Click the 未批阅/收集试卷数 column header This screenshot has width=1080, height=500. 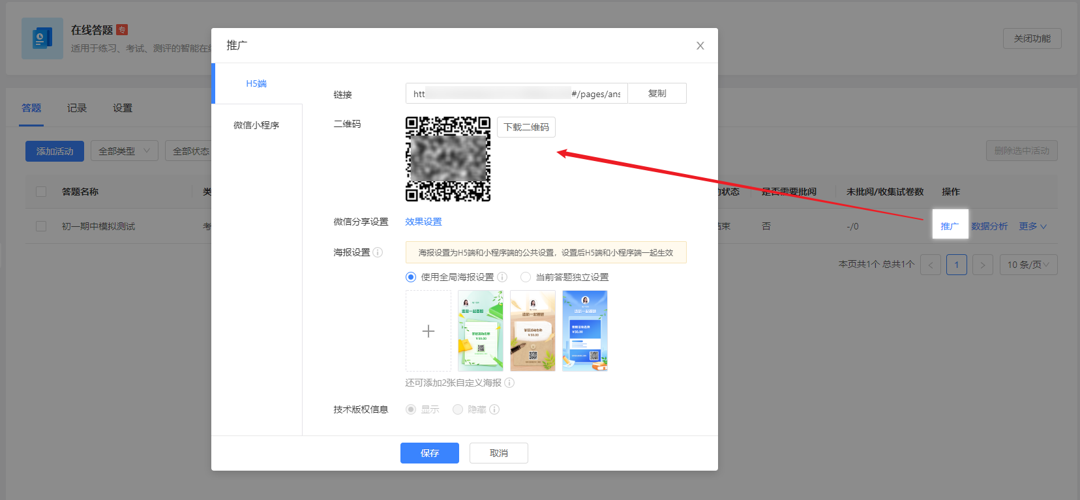[x=885, y=192]
